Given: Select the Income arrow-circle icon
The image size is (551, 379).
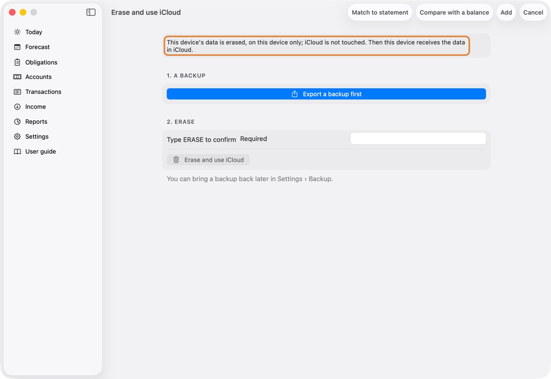Looking at the screenshot, I should click(17, 107).
